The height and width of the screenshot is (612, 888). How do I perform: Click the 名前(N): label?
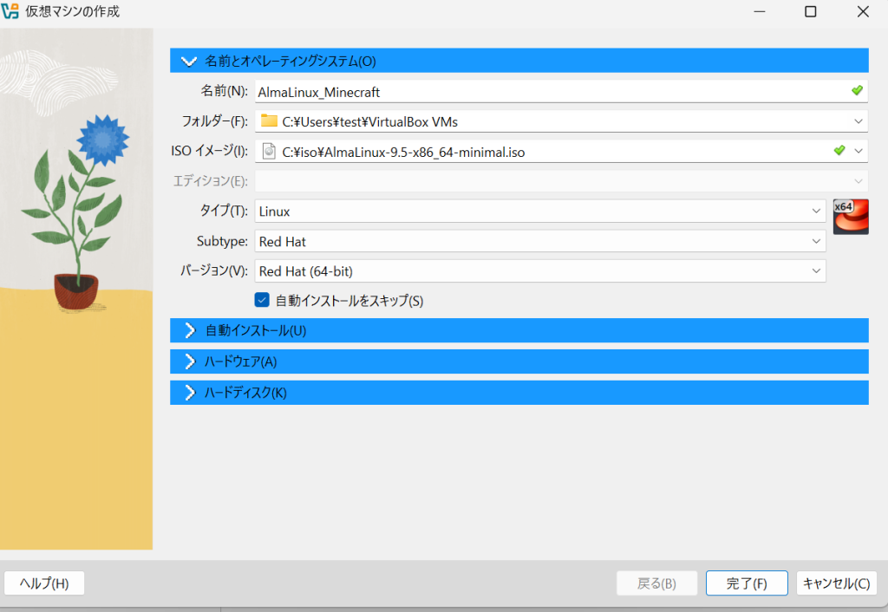(x=225, y=90)
